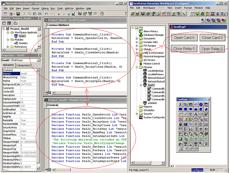
Task: Click the Break (pause) icon in Visual Basic toolbar
Action: (64, 14)
